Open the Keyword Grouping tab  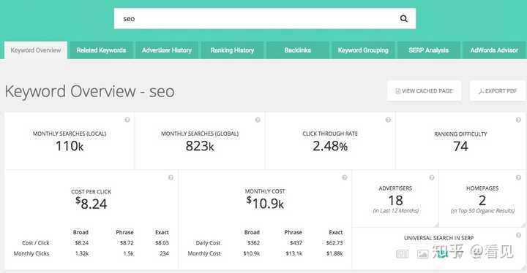click(x=363, y=50)
